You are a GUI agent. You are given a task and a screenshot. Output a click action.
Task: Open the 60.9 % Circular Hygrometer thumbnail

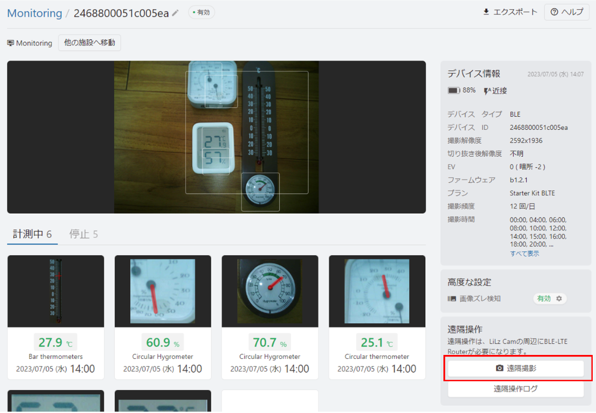pyautogui.click(x=162, y=291)
